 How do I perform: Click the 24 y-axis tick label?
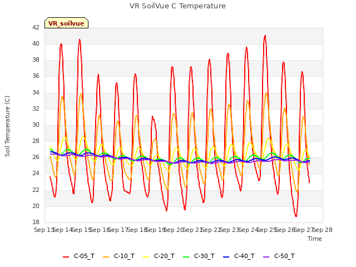[36, 174]
